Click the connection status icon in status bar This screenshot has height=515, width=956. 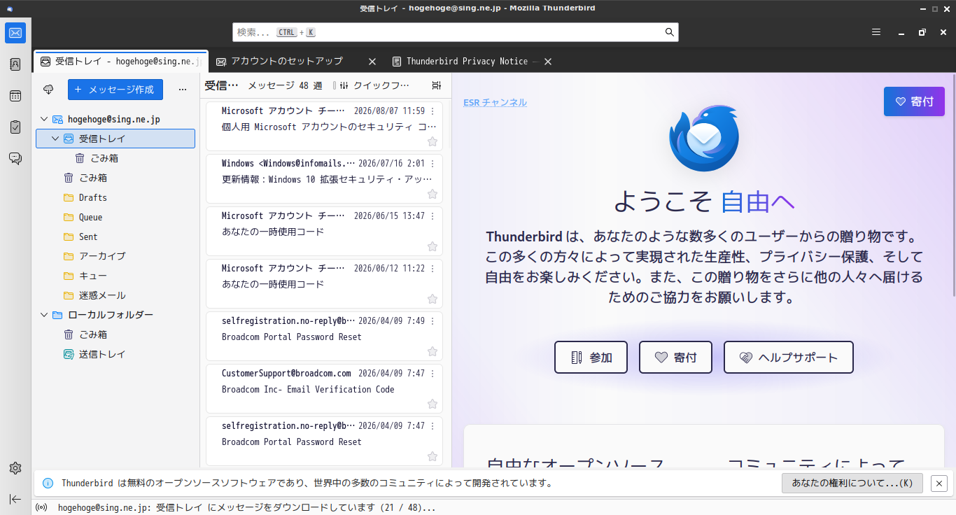click(x=41, y=507)
